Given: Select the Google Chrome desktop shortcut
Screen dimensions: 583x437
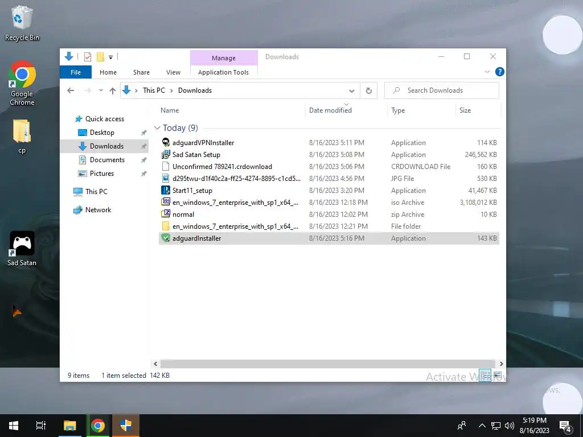Looking at the screenshot, I should 22,83.
